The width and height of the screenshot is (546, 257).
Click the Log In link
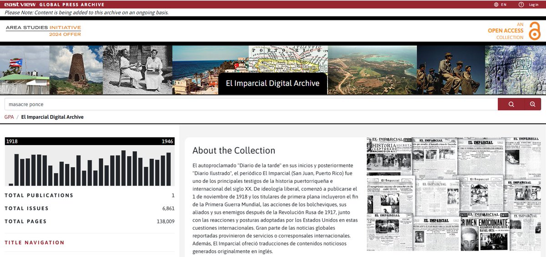[x=534, y=5]
